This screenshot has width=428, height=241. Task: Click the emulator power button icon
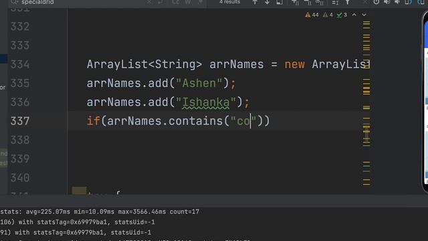[376, 2]
